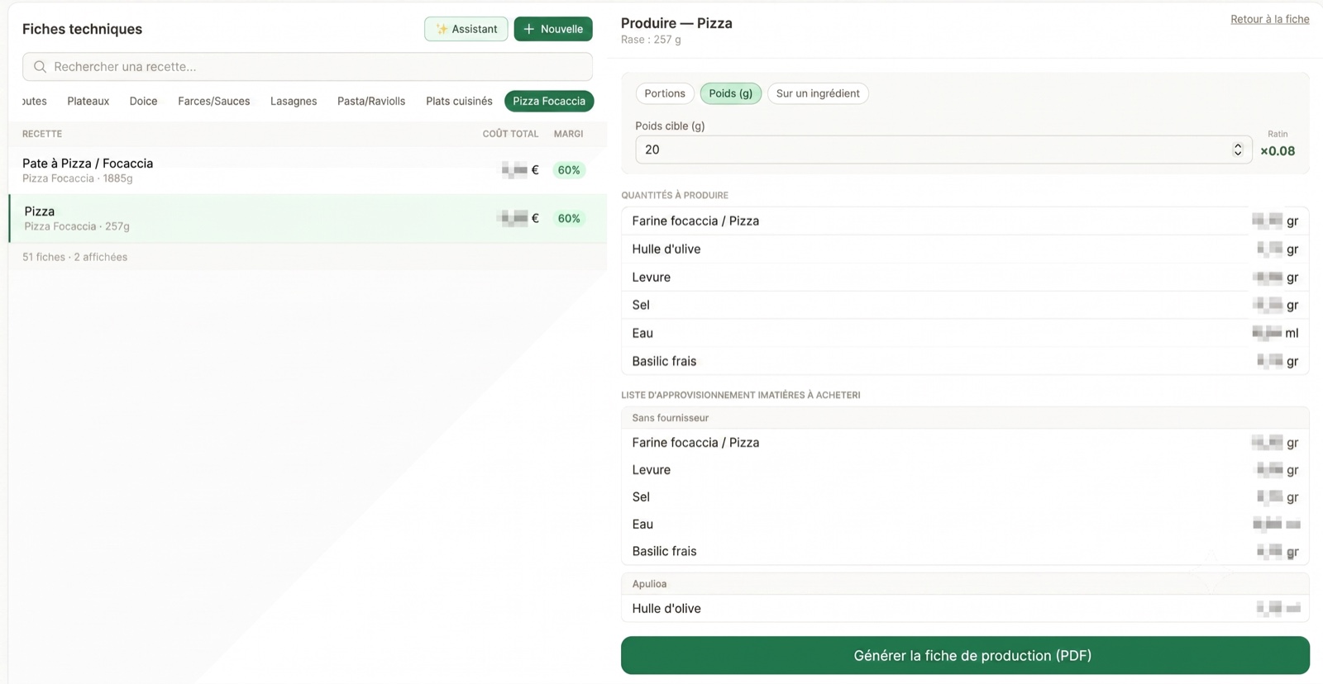Click the Apulioa supplier group header
Image resolution: width=1323 pixels, height=684 pixels.
coord(965,584)
